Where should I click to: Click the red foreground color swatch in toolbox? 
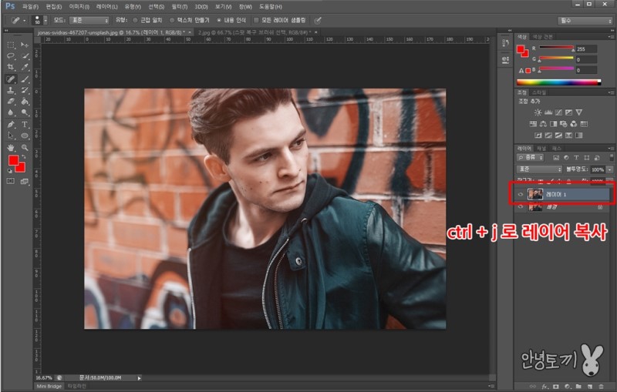coord(12,160)
